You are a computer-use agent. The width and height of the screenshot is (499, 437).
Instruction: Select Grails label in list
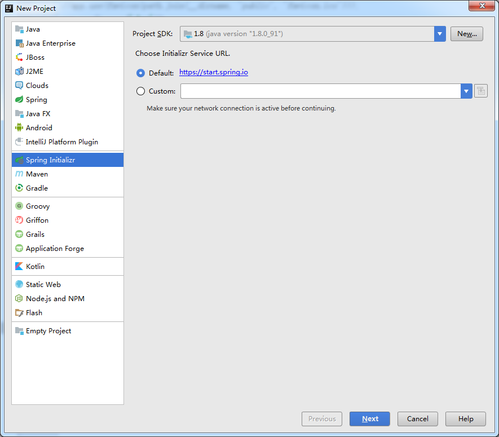[x=35, y=234]
